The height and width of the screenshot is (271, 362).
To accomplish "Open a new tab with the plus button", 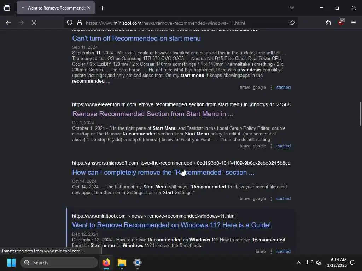I will 102,8.
